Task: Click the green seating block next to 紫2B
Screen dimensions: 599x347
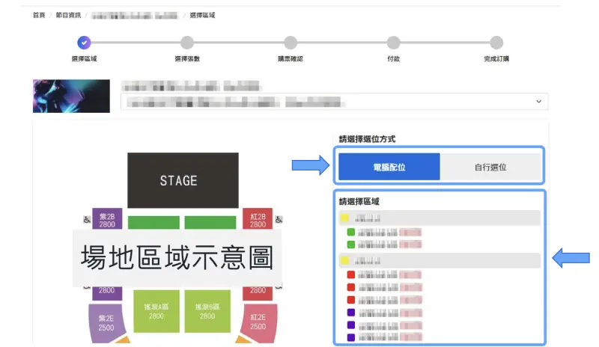Action: (153, 223)
